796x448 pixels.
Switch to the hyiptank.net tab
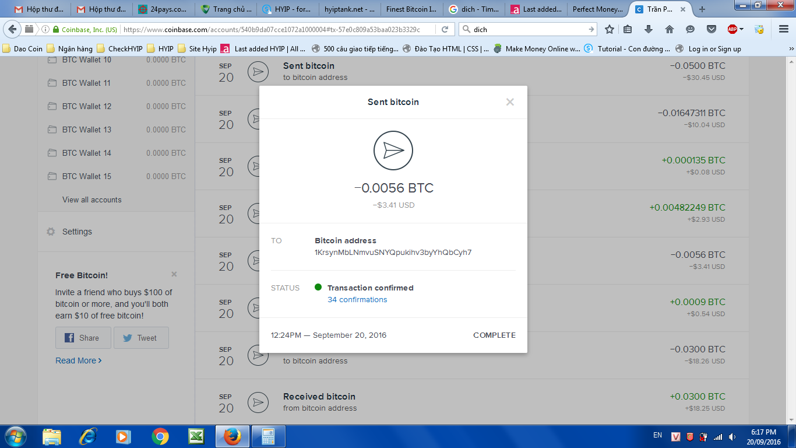[x=350, y=9]
